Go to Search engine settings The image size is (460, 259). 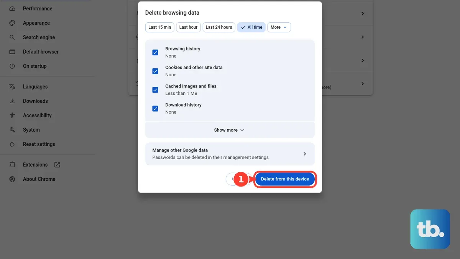39,37
